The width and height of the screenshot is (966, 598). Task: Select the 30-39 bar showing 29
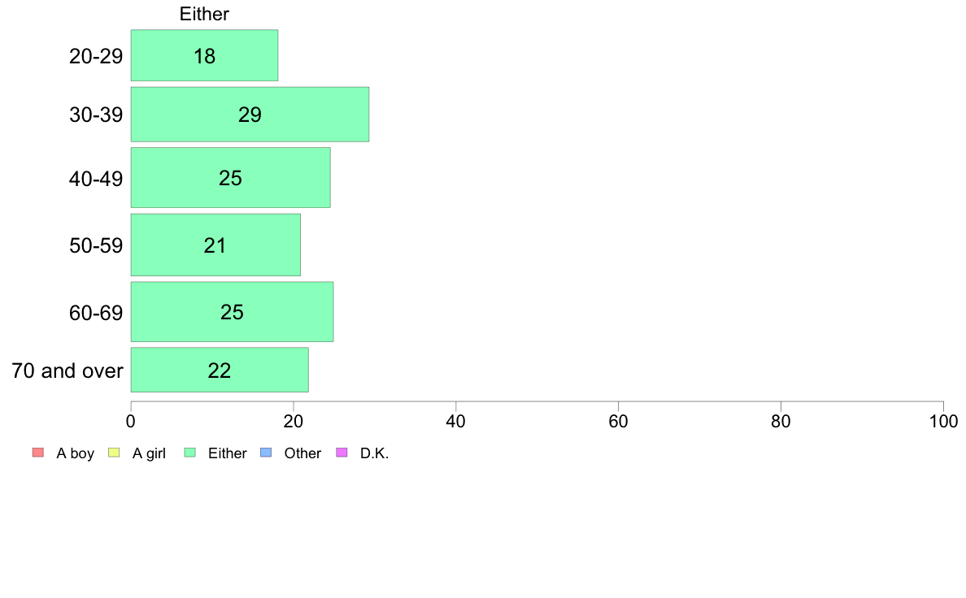click(x=250, y=115)
